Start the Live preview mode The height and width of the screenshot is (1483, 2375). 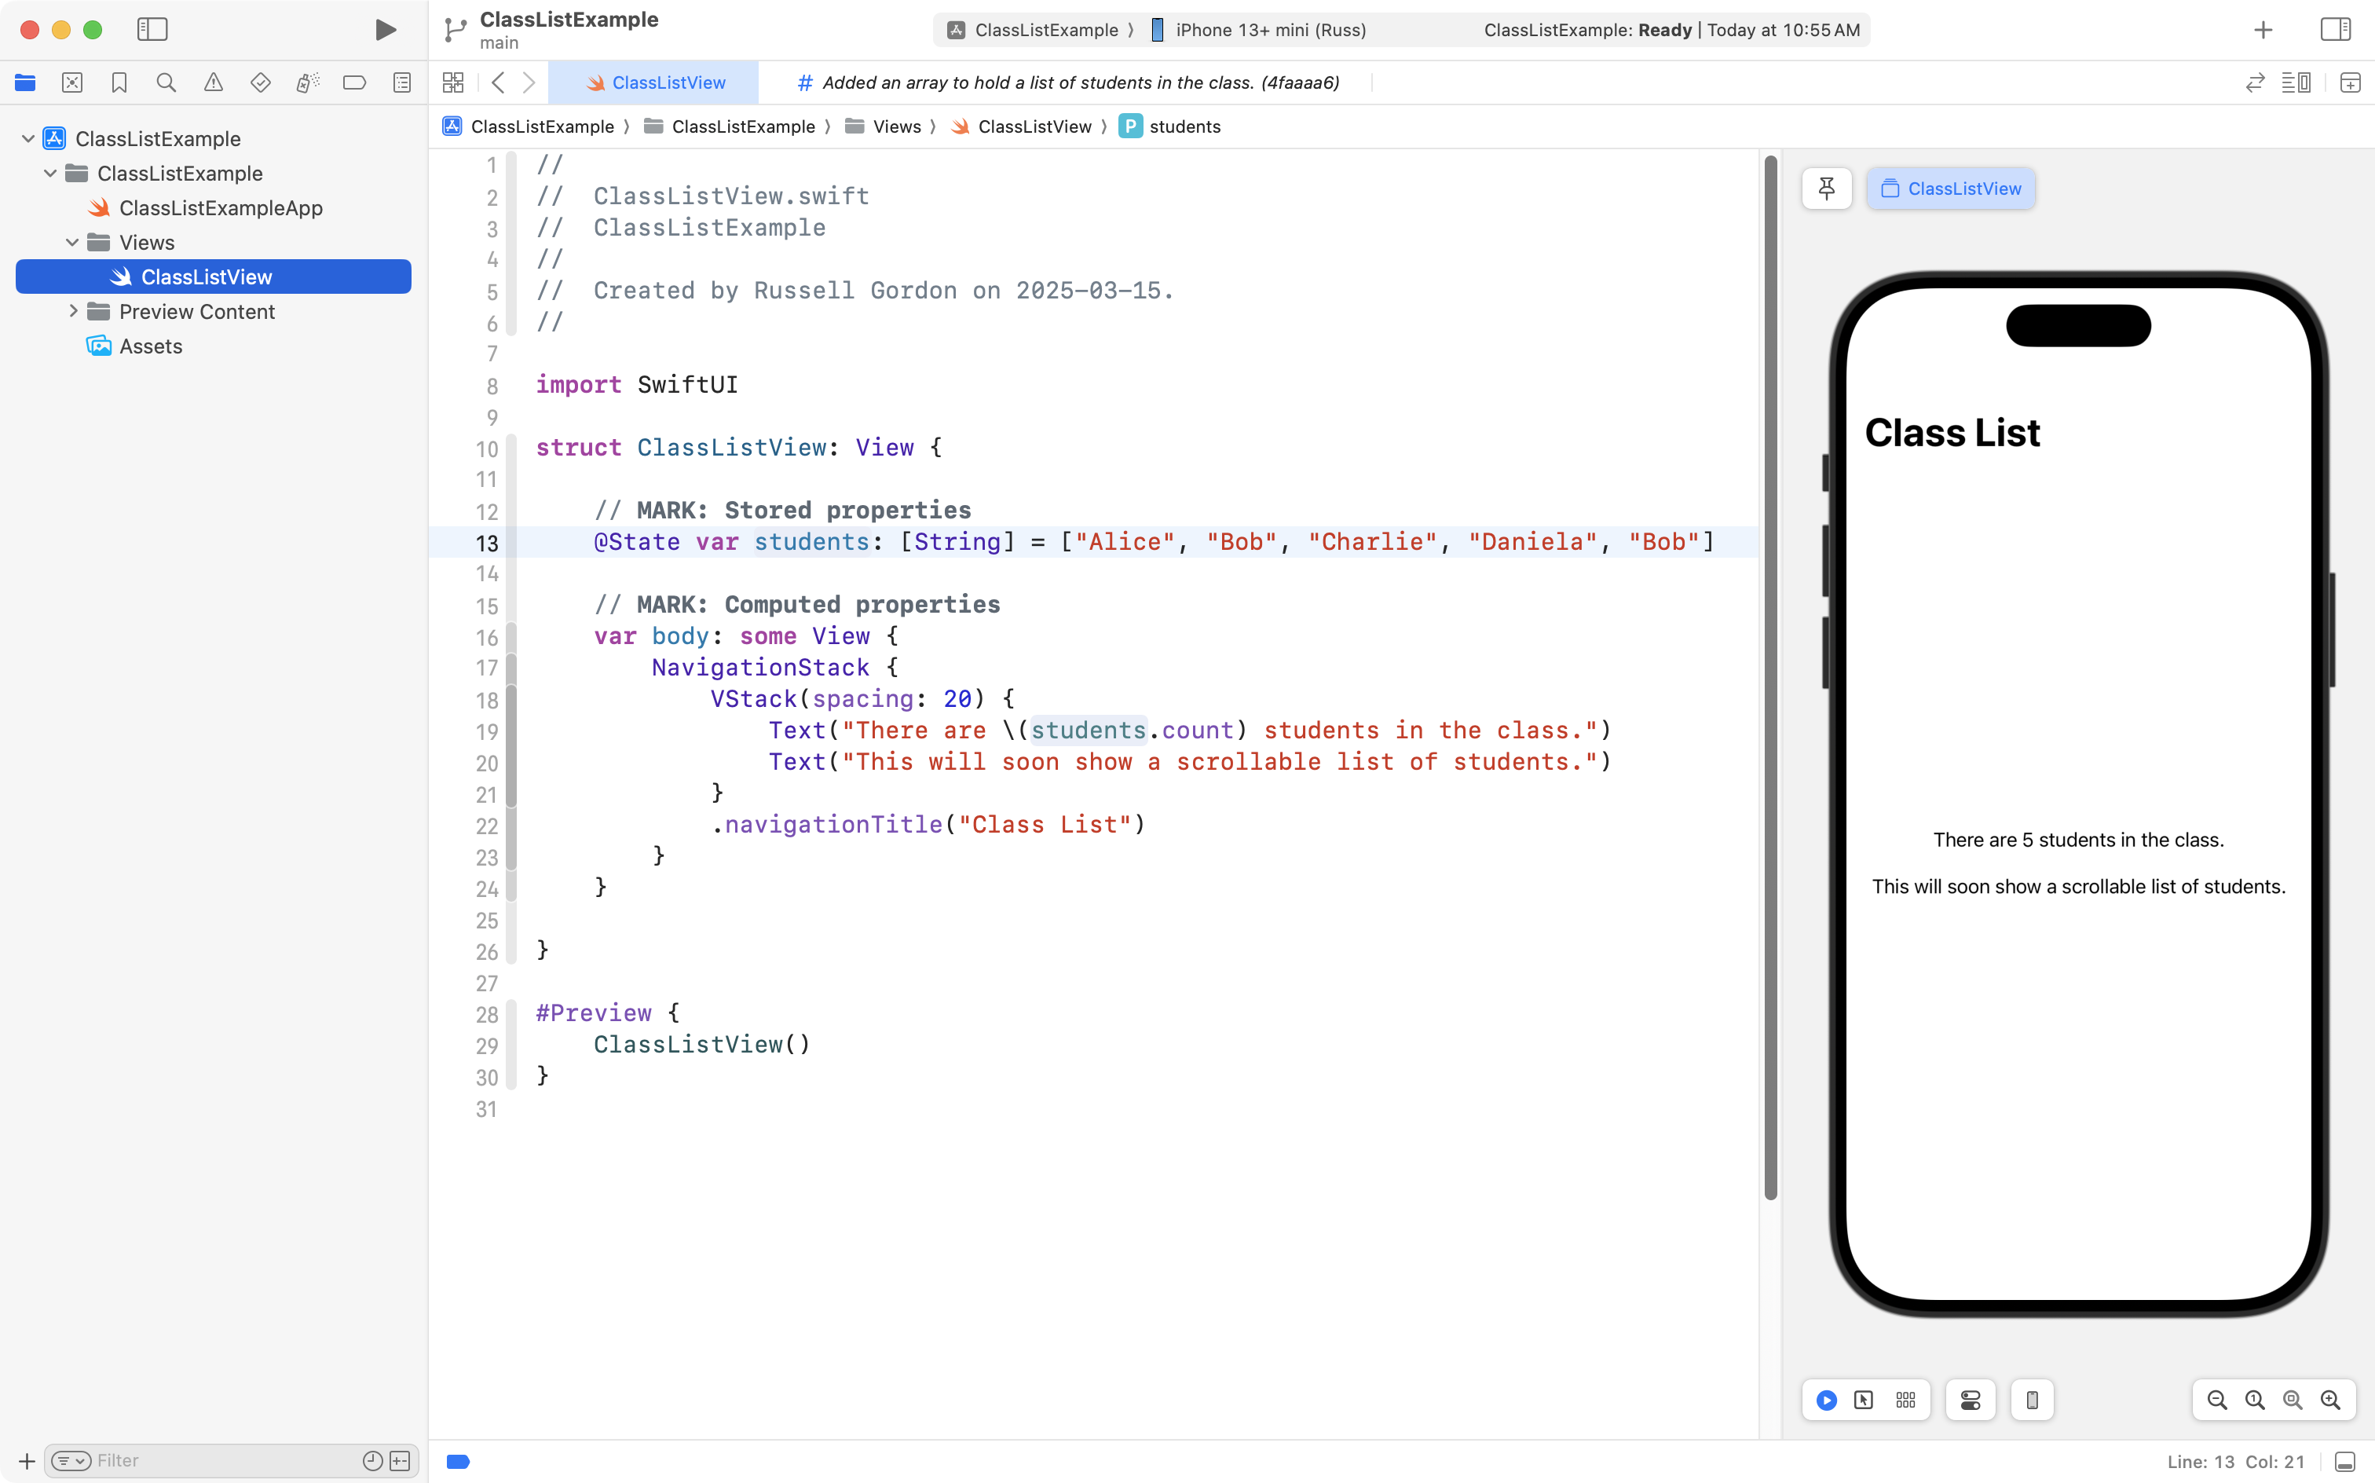point(1826,1400)
